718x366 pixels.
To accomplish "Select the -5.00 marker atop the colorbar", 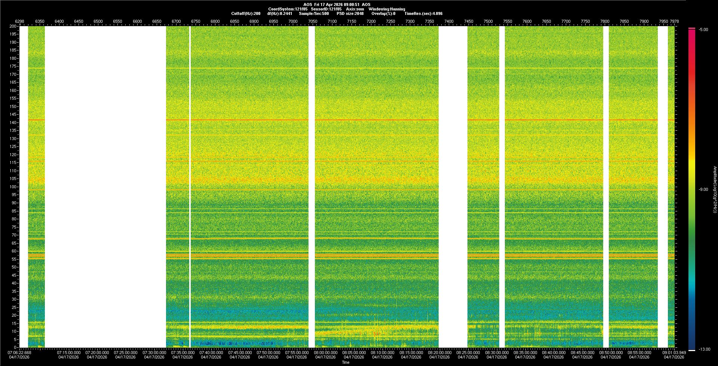I will coord(703,30).
